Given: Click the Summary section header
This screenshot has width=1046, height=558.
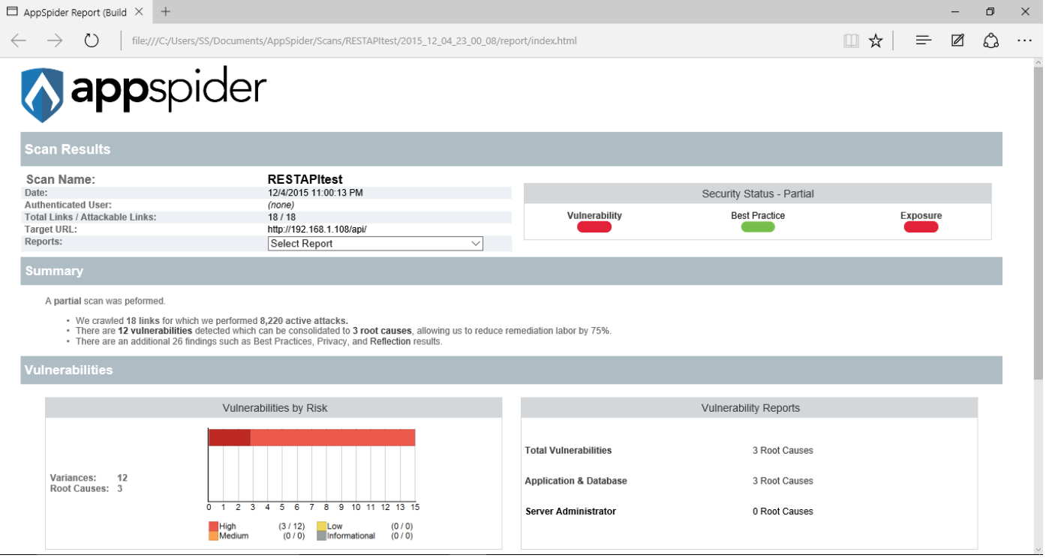Looking at the screenshot, I should coord(511,271).
